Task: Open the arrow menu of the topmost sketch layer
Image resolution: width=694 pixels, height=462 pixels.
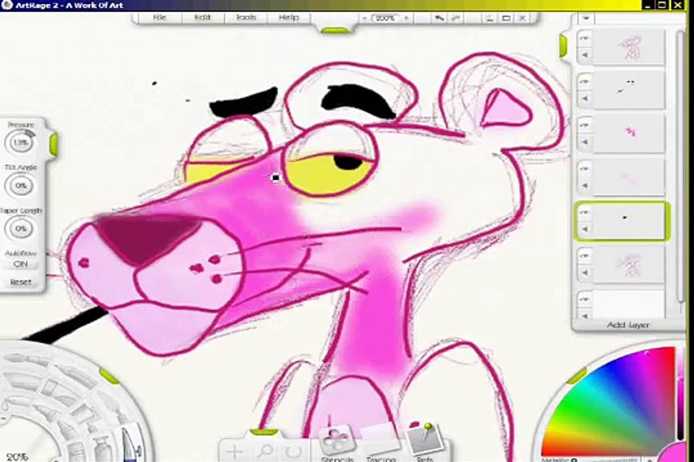Action: 585,55
